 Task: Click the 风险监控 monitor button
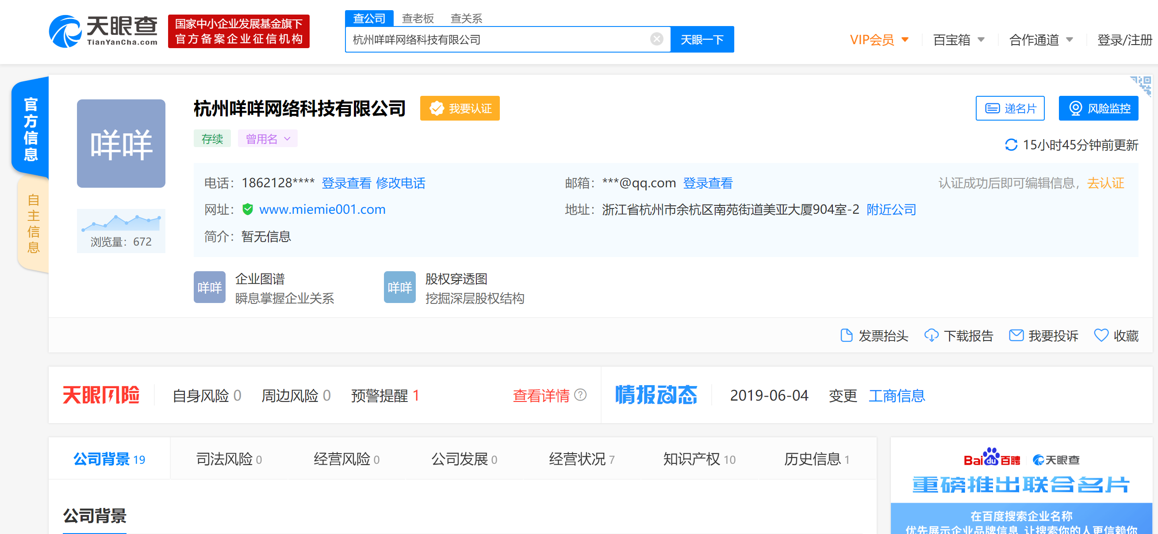coord(1099,108)
